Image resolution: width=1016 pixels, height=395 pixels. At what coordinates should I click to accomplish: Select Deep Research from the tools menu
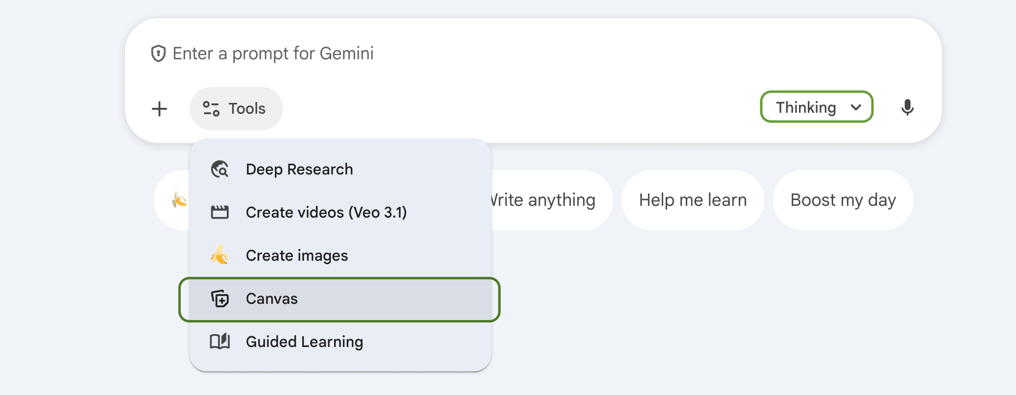pos(299,169)
